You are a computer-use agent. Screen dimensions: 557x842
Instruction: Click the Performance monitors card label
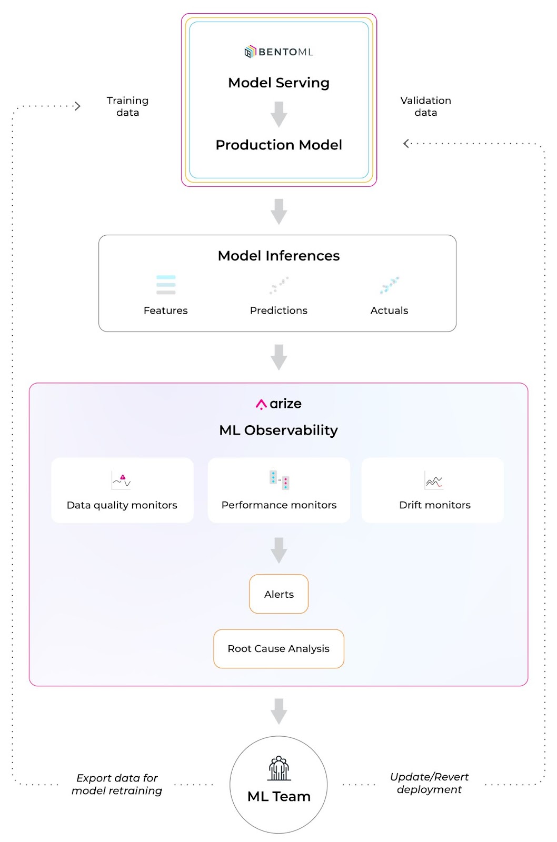[x=279, y=505]
